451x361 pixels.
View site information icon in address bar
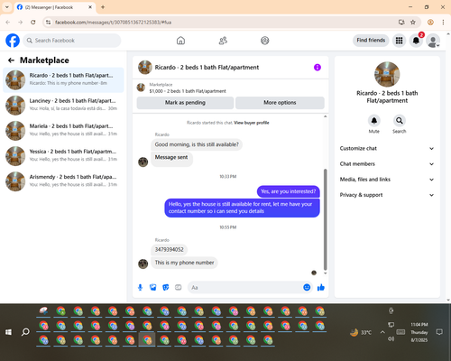(48, 23)
